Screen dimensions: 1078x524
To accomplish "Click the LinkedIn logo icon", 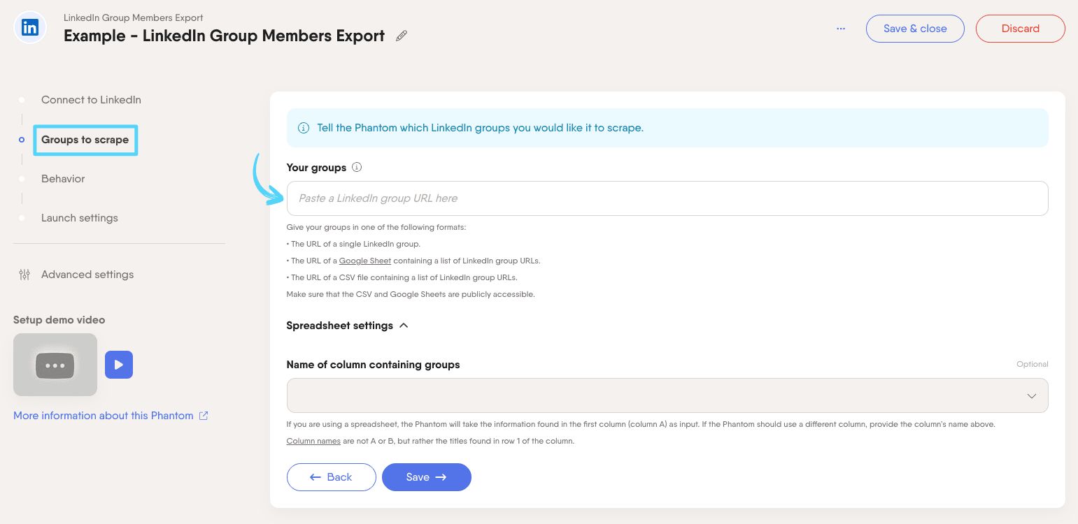I will pos(30,28).
